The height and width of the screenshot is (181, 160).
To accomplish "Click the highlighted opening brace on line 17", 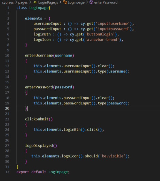I will click(26, 93).
